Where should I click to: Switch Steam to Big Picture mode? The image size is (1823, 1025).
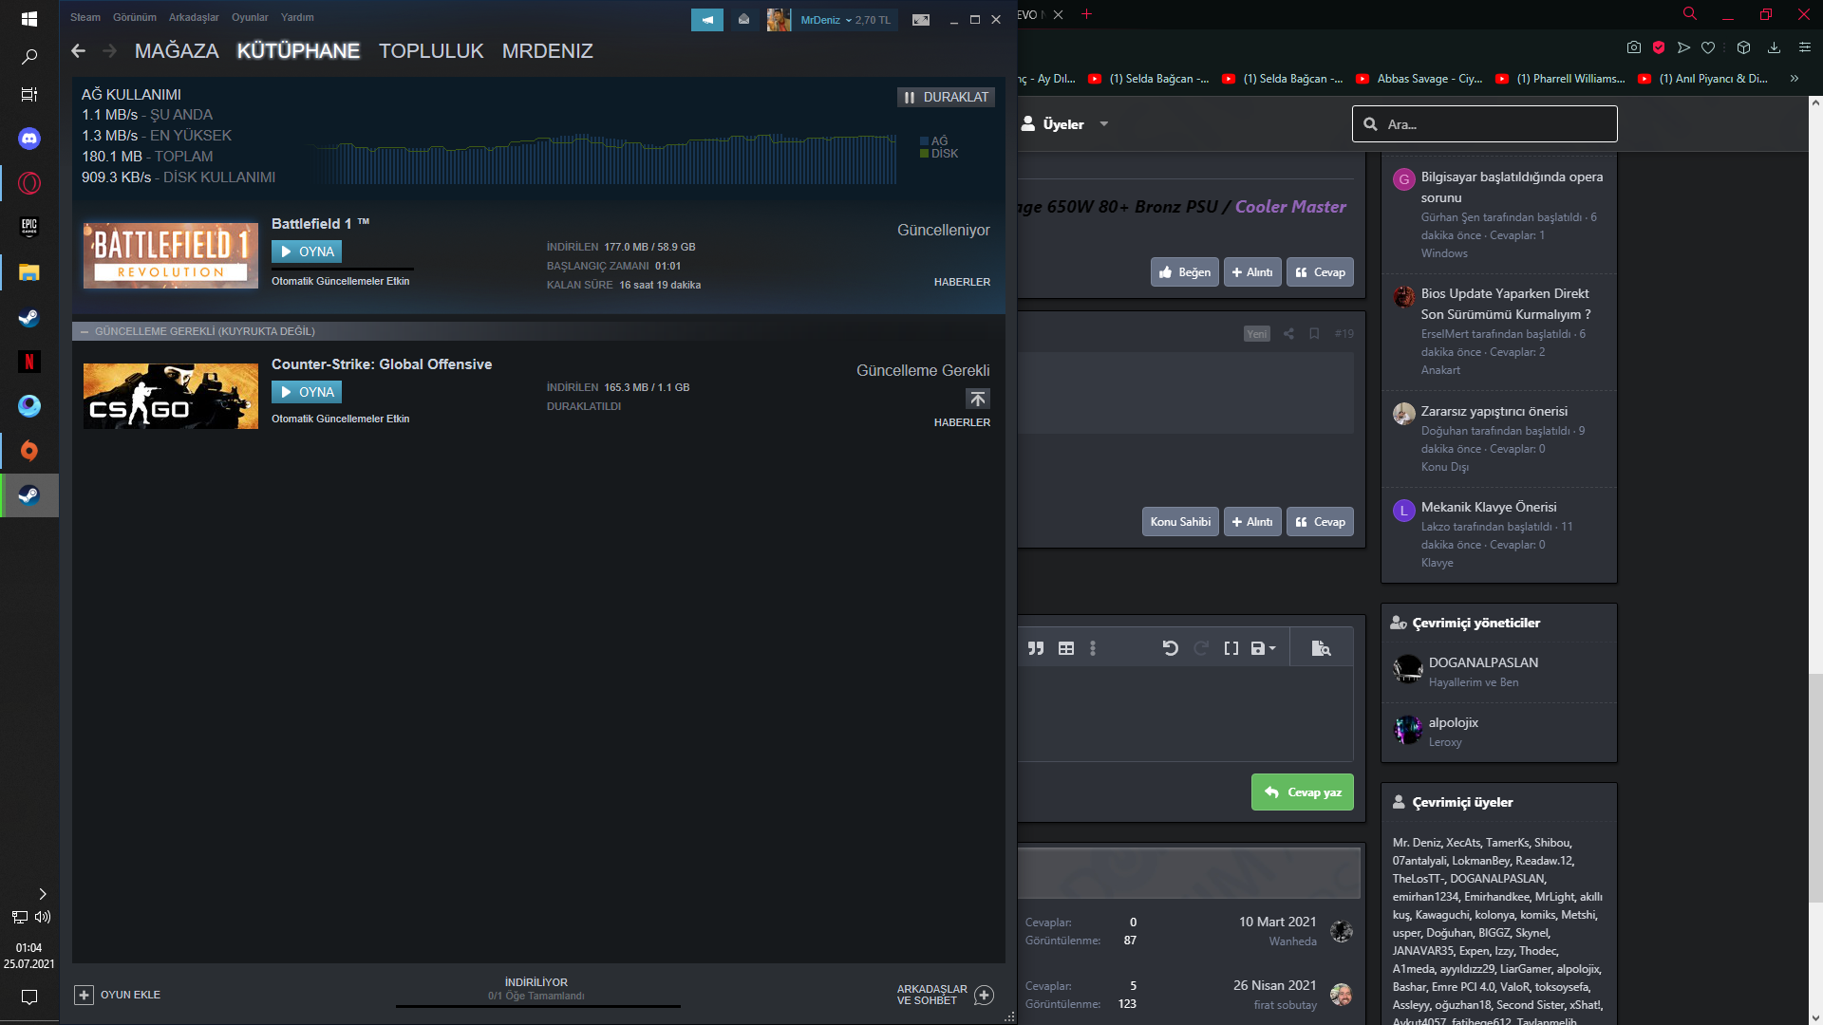pyautogui.click(x=921, y=19)
